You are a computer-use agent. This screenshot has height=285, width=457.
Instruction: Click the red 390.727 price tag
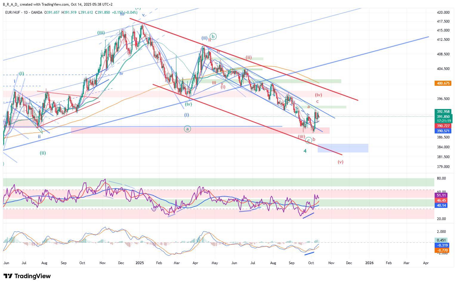pyautogui.click(x=443, y=126)
